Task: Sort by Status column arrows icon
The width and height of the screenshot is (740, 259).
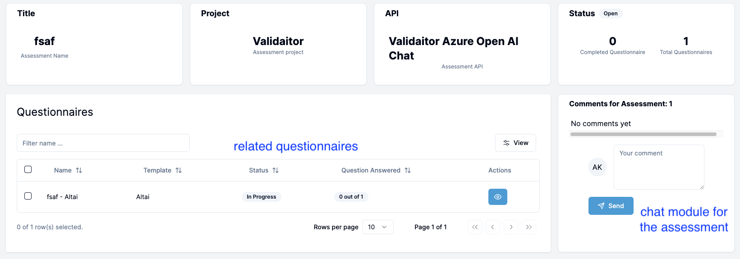Action: tap(276, 170)
